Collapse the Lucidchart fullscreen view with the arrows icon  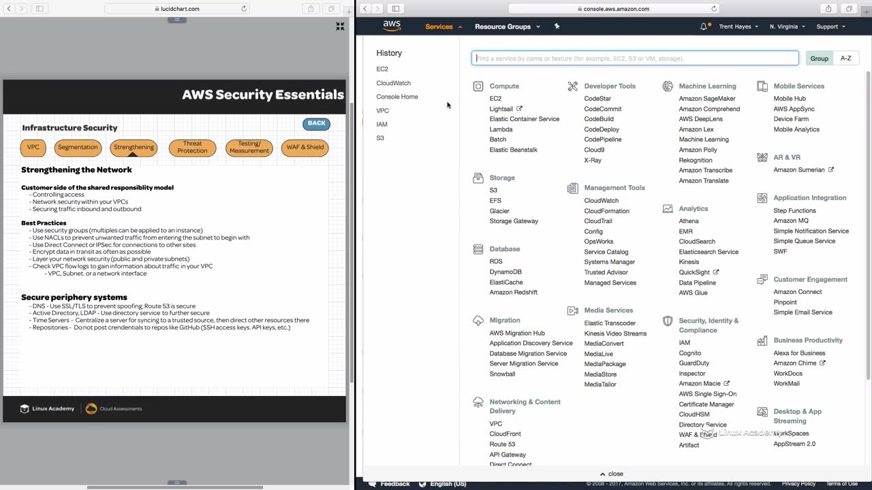point(340,27)
